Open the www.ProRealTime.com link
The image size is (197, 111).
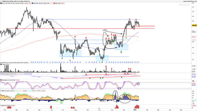tap(190, 1)
